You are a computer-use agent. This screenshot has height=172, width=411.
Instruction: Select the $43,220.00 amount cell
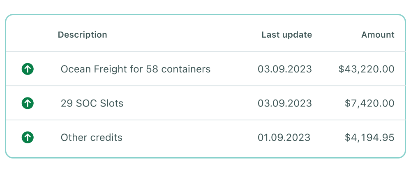click(x=367, y=69)
